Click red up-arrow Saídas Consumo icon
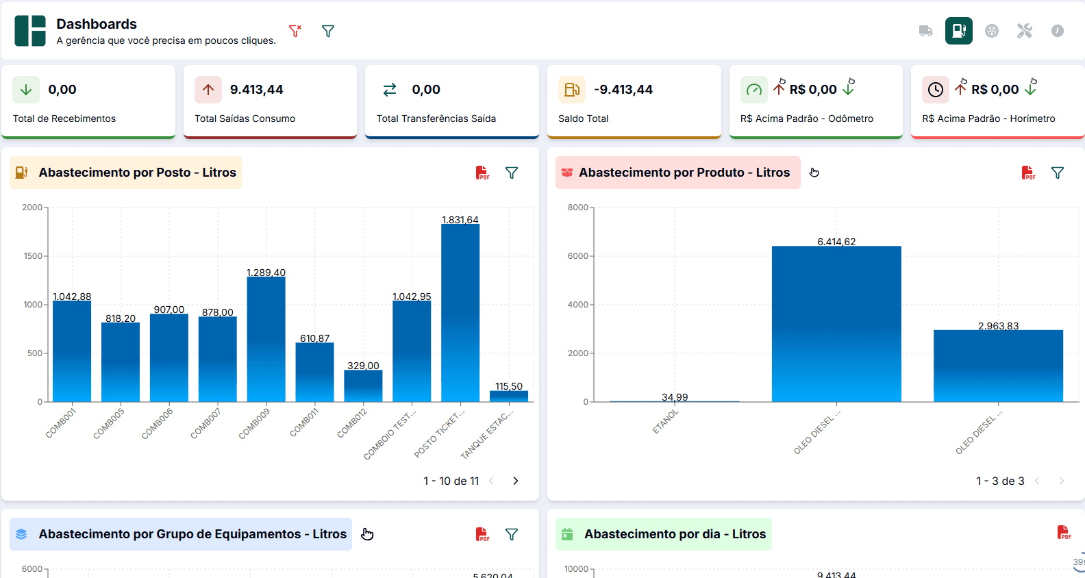The height and width of the screenshot is (578, 1085). [208, 90]
